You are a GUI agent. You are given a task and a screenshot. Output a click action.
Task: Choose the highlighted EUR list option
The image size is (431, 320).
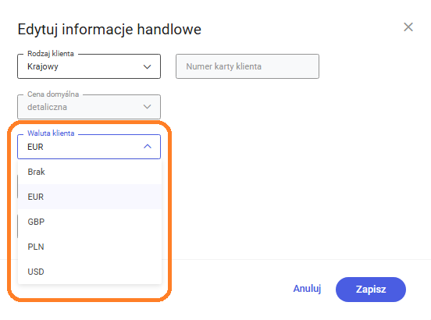pos(90,197)
